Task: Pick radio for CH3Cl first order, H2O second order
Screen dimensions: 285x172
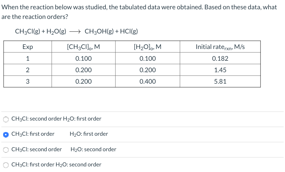Action: [x=6, y=165]
